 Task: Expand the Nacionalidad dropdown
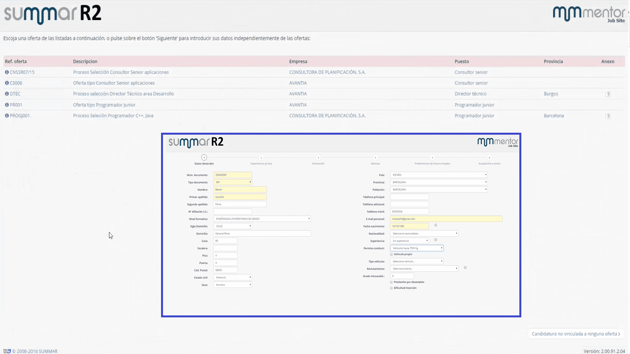pos(424,234)
